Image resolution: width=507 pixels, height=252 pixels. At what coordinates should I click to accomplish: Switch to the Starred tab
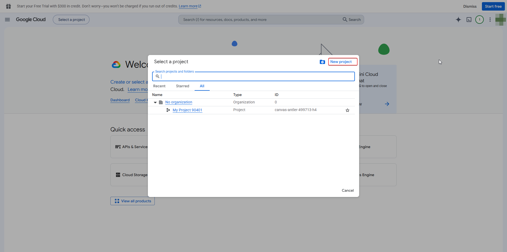183,86
